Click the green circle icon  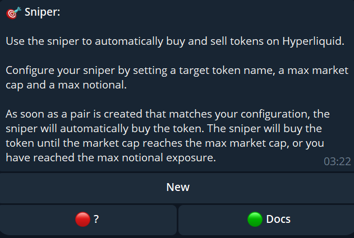(x=255, y=220)
